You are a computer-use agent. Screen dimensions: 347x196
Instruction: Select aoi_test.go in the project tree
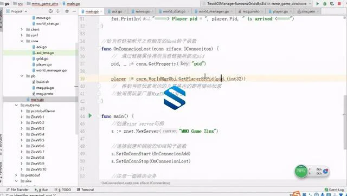tap(45, 53)
